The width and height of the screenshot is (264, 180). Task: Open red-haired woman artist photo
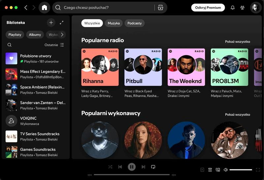click(x=143, y=140)
